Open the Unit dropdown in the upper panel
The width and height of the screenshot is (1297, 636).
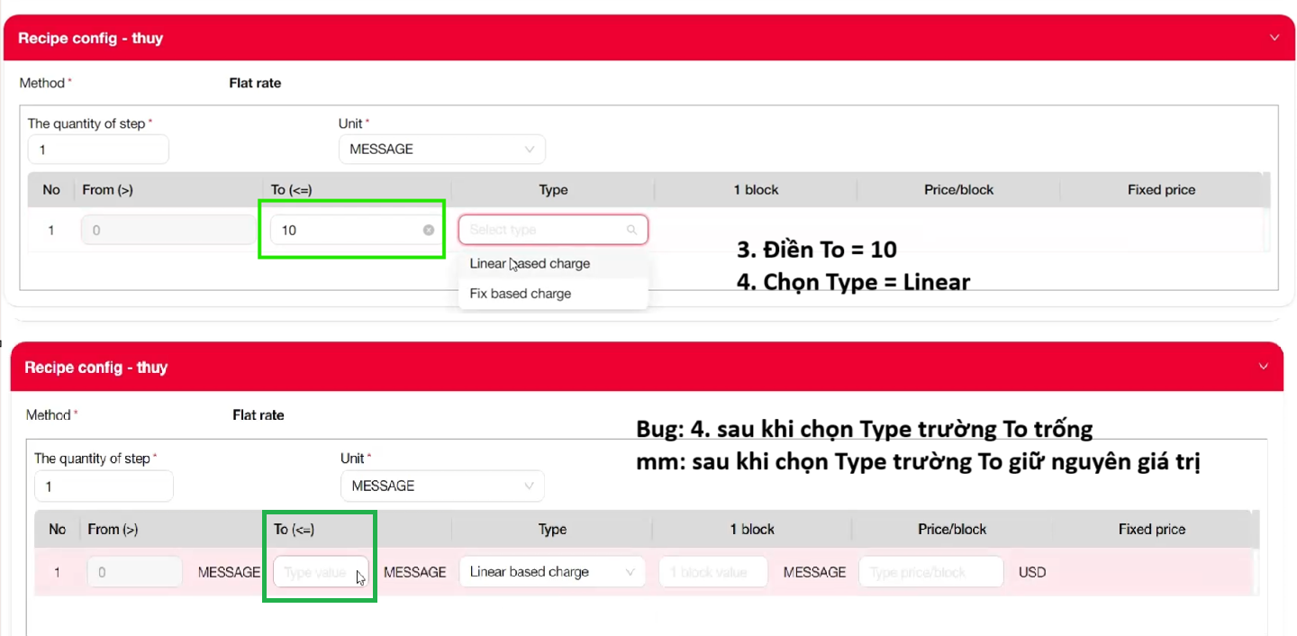point(441,150)
